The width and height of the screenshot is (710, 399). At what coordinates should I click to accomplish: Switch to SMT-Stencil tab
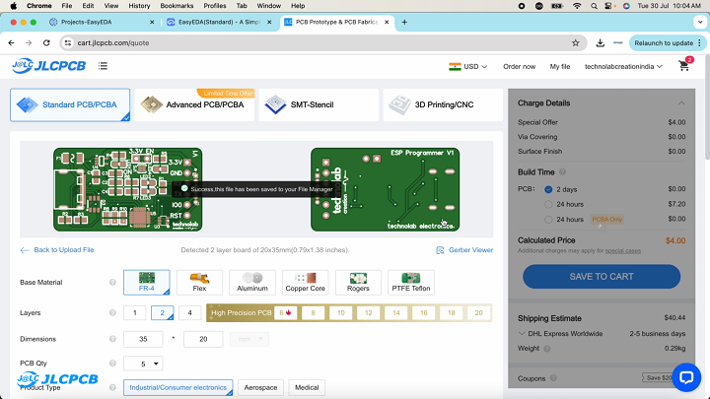click(x=319, y=105)
